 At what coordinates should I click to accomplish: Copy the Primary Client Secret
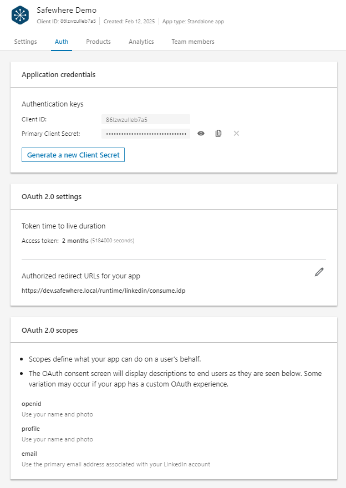point(218,134)
